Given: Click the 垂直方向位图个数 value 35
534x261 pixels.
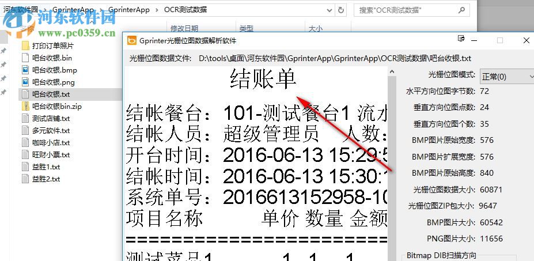Looking at the screenshot, I should (x=484, y=124).
